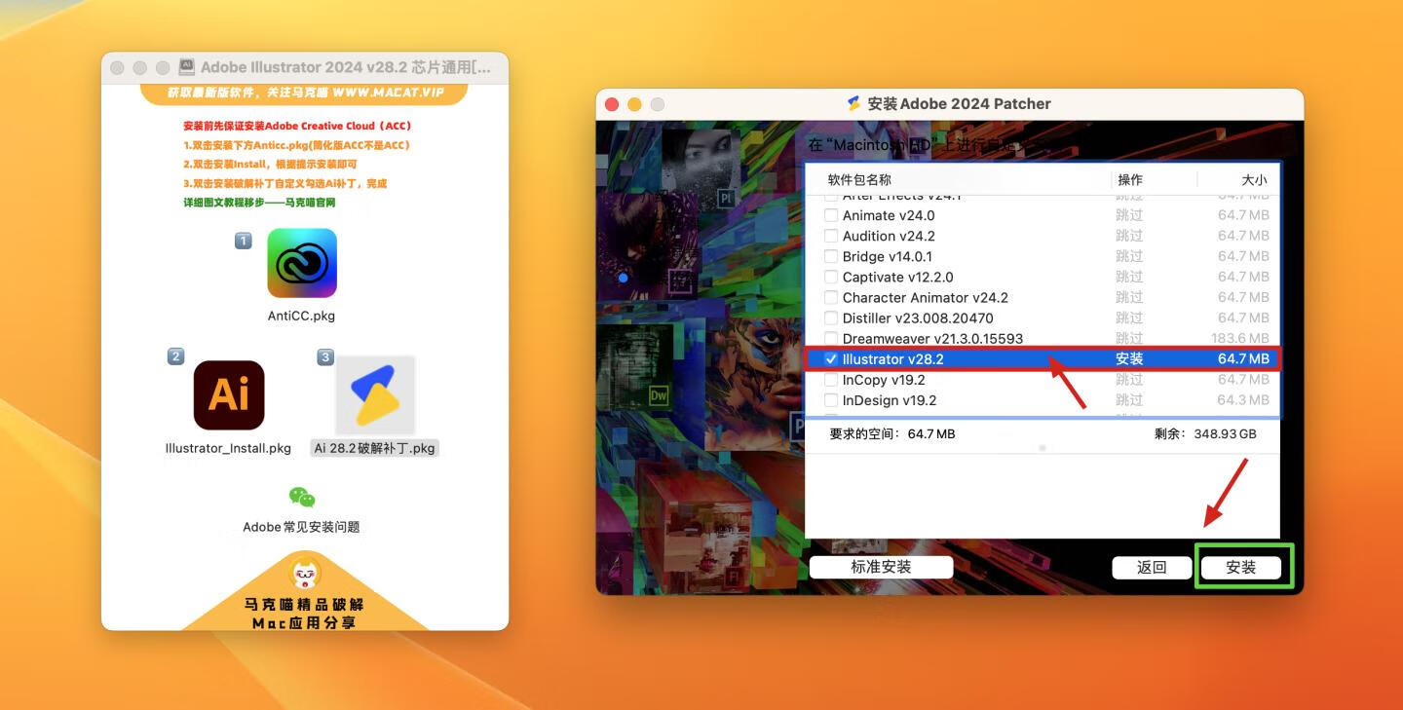Enable Character Animator v24.2 checkbox
Screen dimensions: 1403x710
tap(831, 297)
